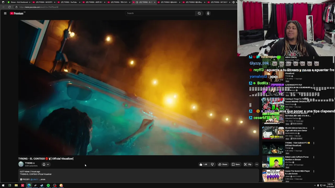
Task: Show hidden system tray icons chevron
Action: point(315,185)
